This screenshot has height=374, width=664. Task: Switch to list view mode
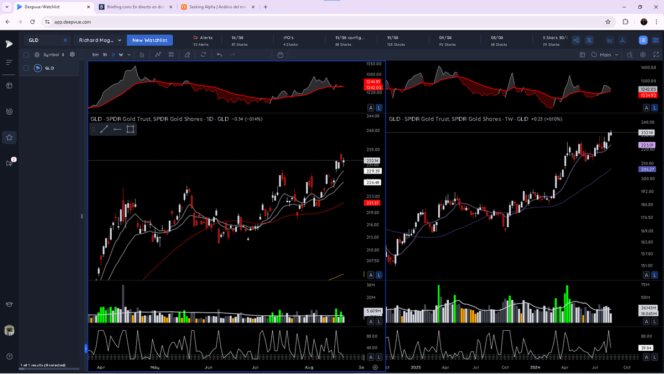(642, 40)
